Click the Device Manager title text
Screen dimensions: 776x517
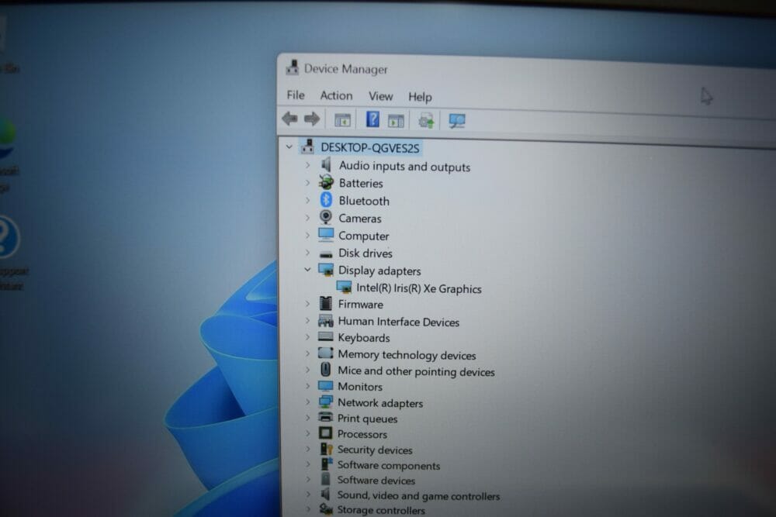tap(345, 69)
